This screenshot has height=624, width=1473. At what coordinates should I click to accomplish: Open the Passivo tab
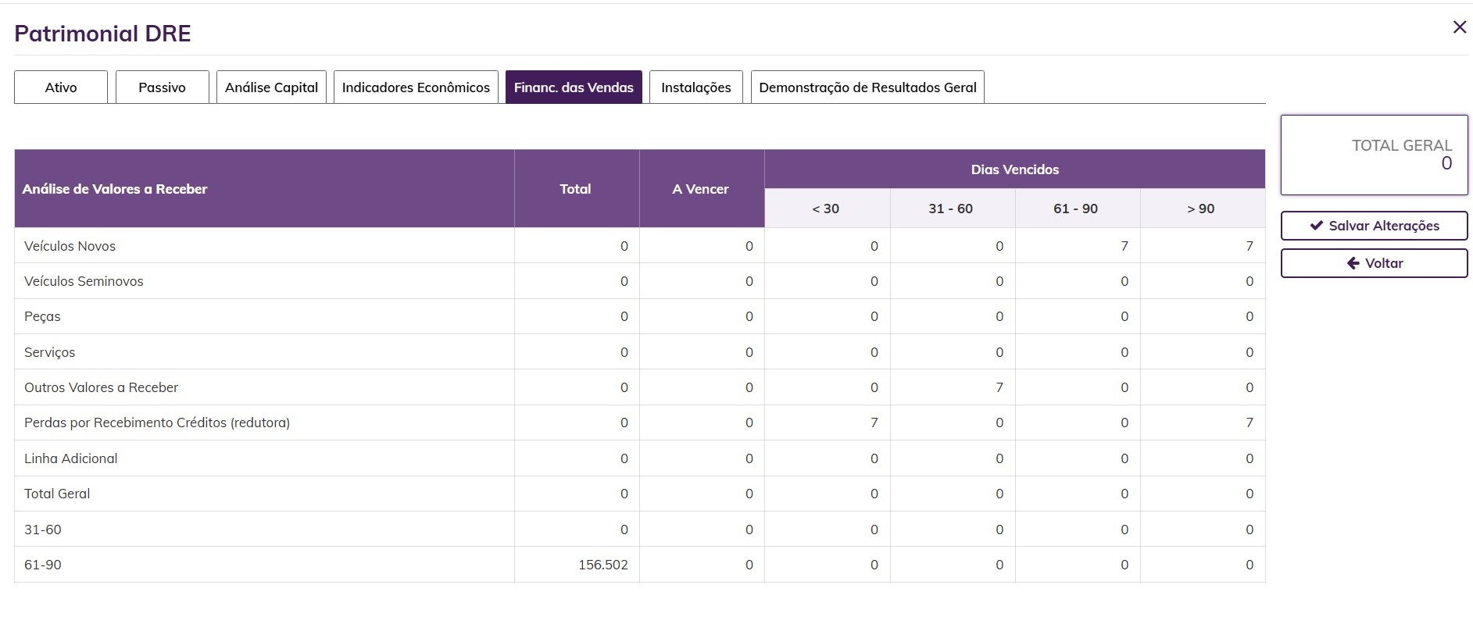[x=162, y=87]
